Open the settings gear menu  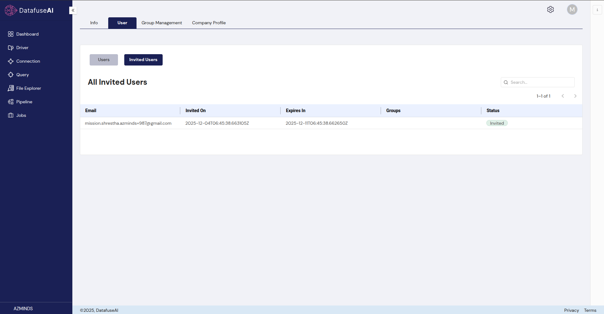tap(551, 9)
